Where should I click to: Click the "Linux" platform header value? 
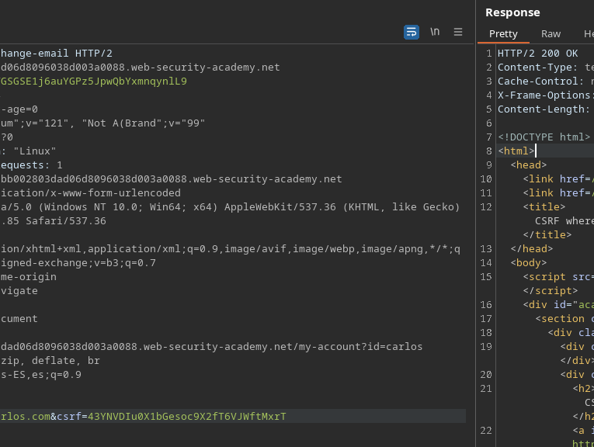click(x=35, y=151)
